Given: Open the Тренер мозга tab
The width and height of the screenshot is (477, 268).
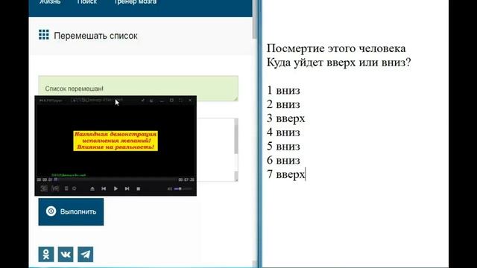Looking at the screenshot, I should point(136,1).
